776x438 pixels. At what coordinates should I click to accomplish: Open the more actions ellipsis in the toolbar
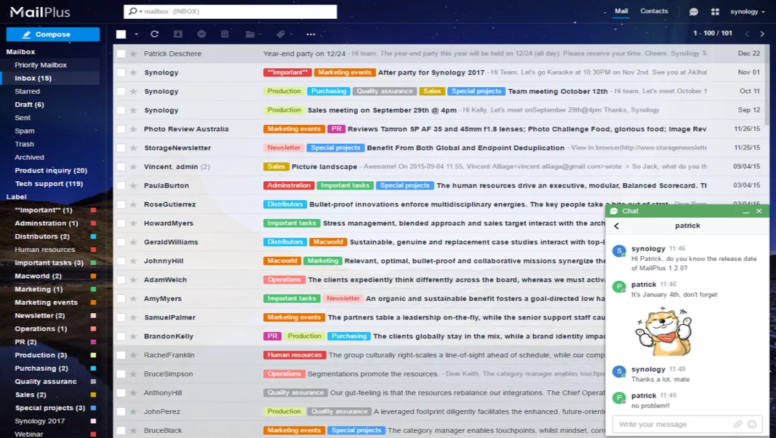pyautogui.click(x=311, y=34)
